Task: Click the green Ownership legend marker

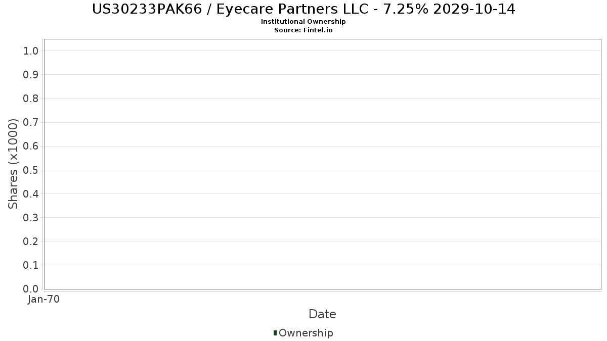Action: tap(275, 333)
